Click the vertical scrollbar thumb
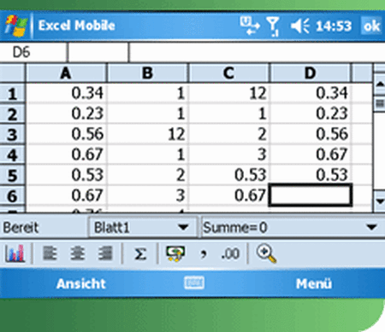Viewport: 385px width, 332px height. click(380, 103)
